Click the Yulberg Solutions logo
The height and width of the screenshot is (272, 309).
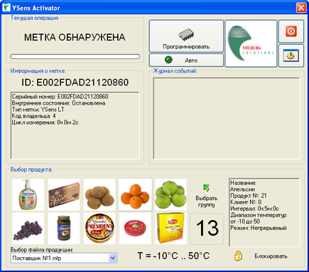click(251, 43)
